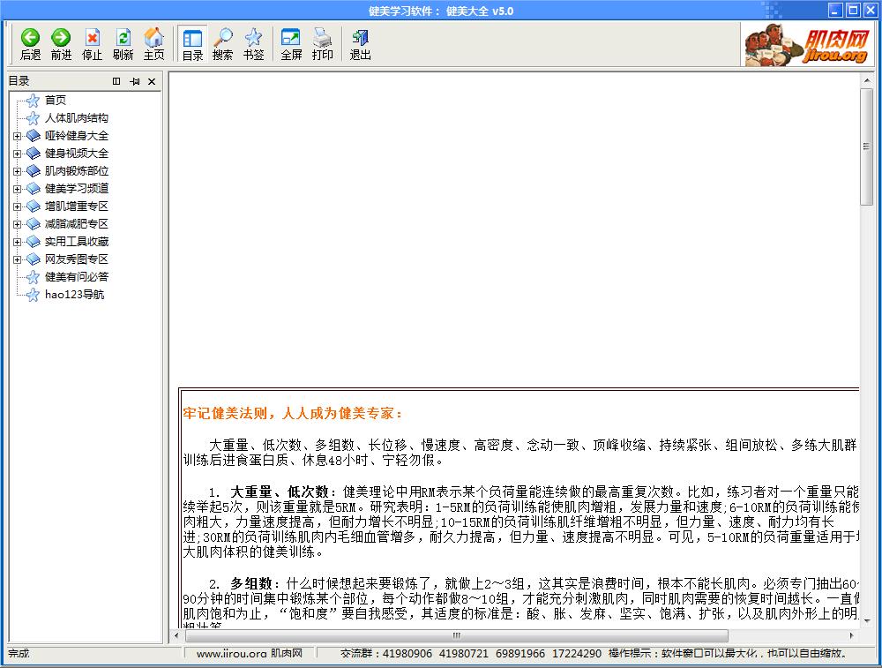Open the hao123导航 tree entry
Viewport: 882px width, 668px height.
(74, 295)
